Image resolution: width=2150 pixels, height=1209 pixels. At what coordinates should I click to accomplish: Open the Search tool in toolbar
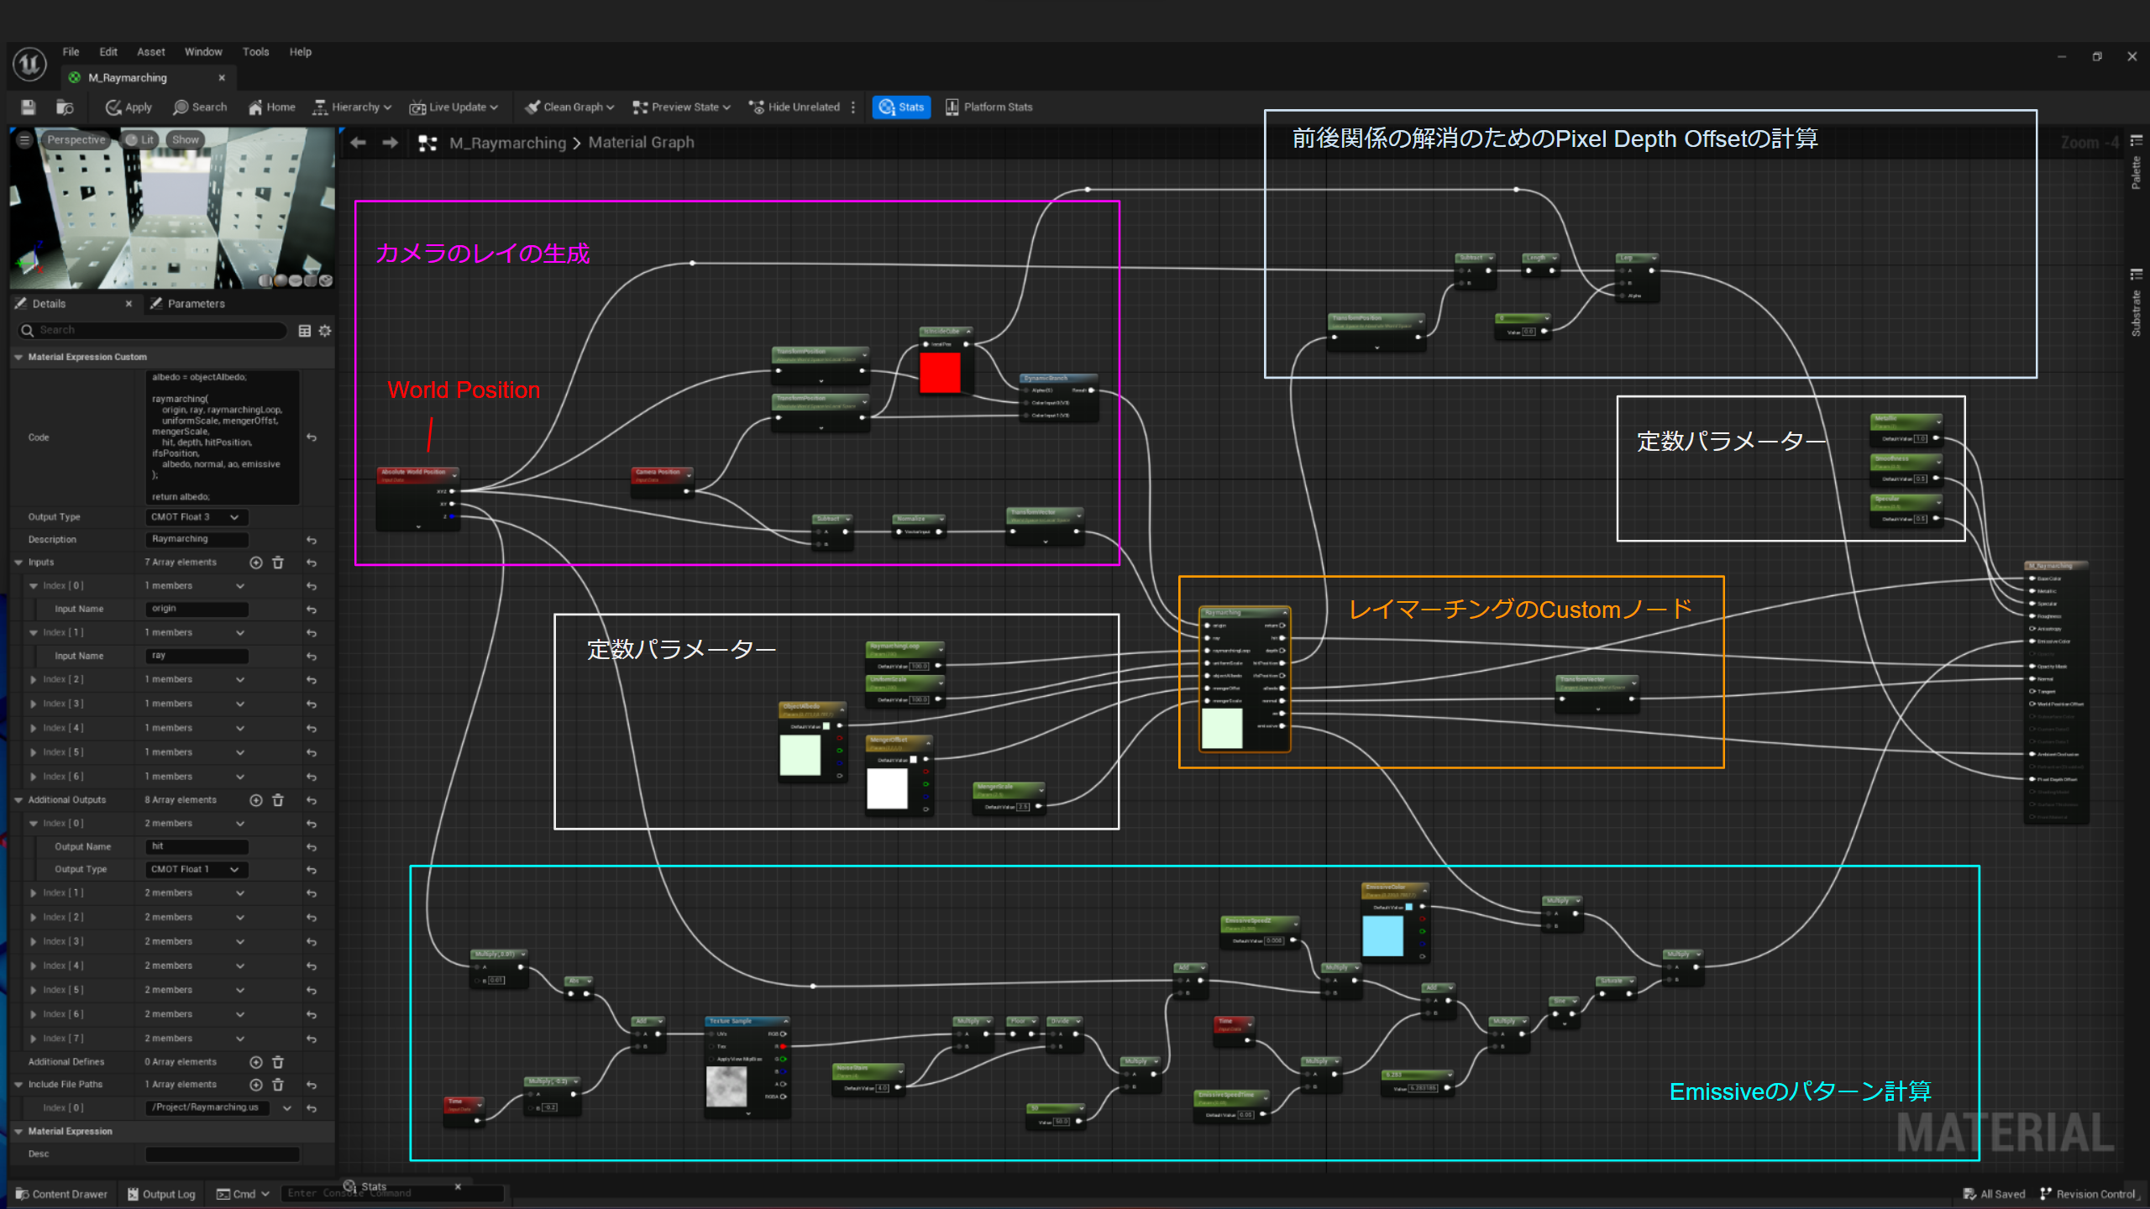click(x=200, y=107)
